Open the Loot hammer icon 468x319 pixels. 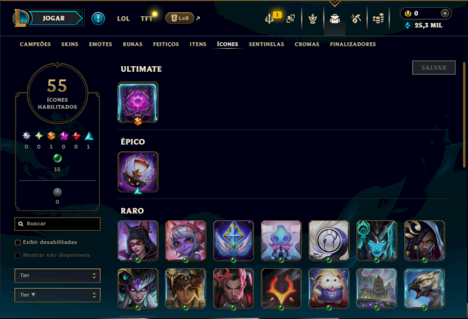[356, 19]
